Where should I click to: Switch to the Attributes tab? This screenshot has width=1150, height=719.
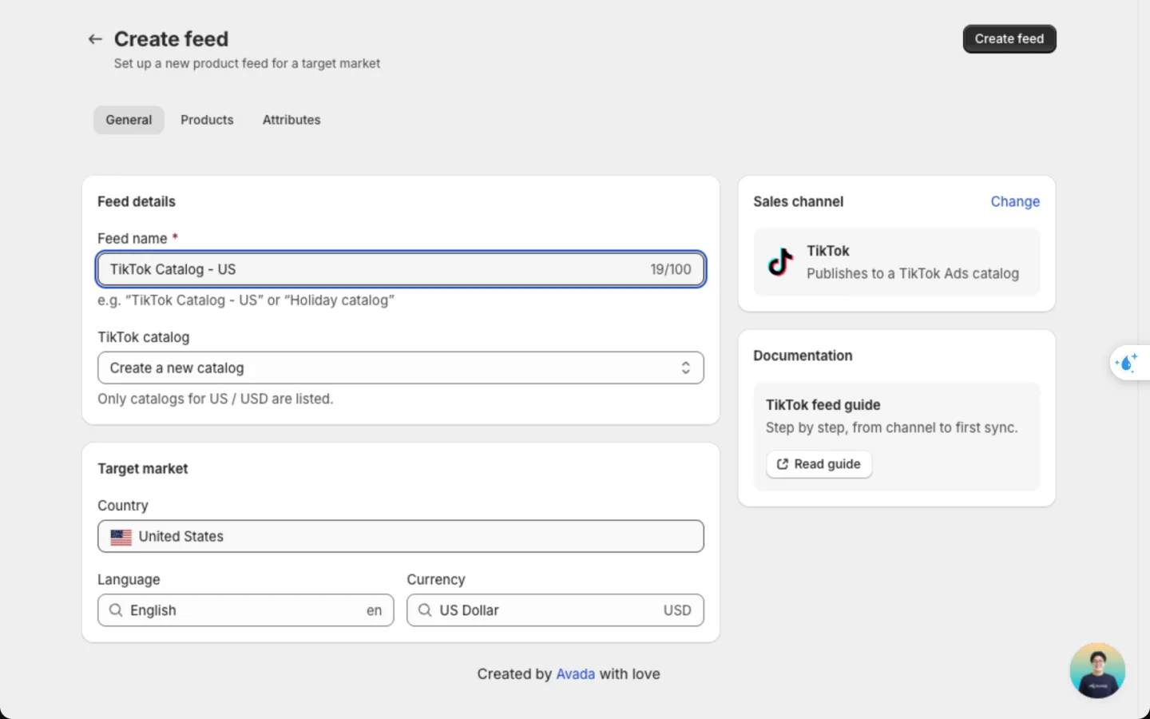(x=291, y=120)
